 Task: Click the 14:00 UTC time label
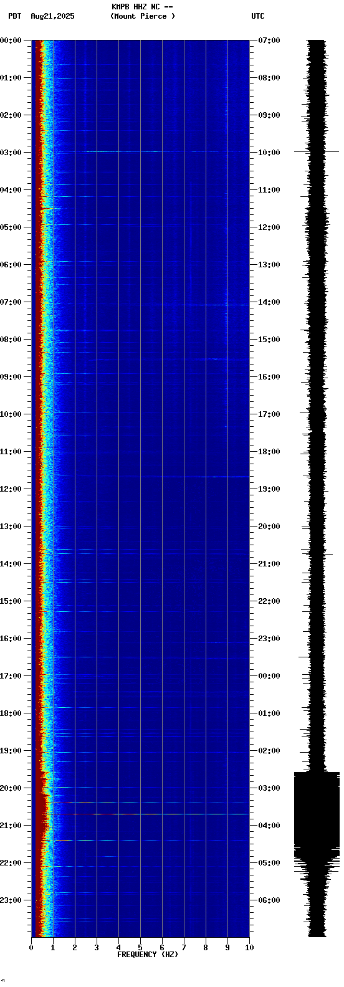click(269, 302)
